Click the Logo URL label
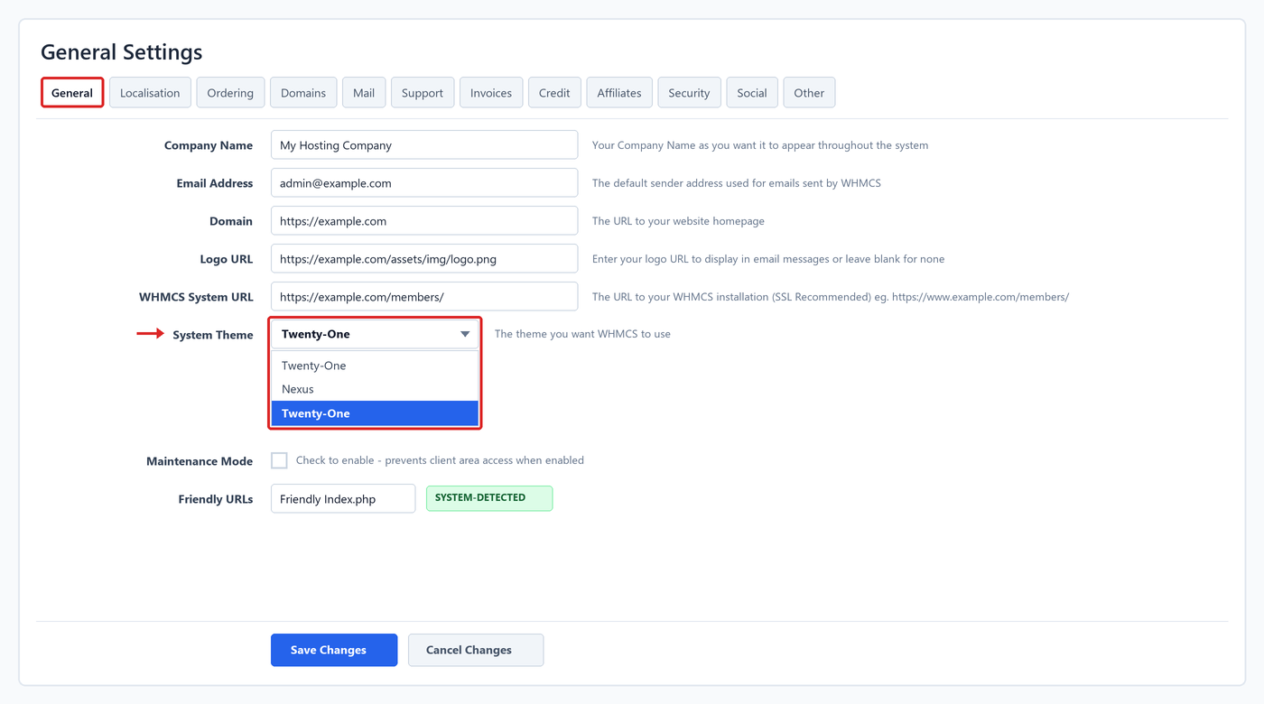 227,259
